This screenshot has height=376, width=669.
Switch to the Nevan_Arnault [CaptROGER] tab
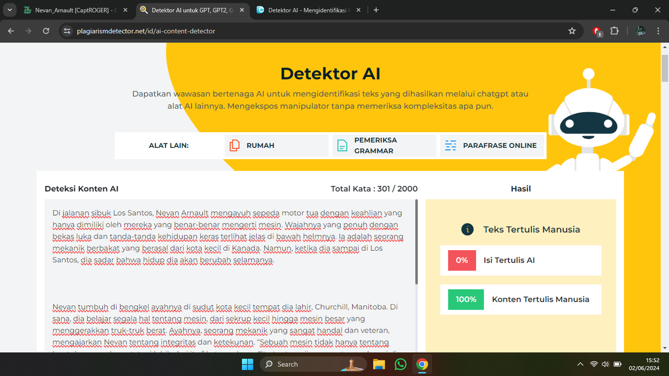click(x=77, y=10)
